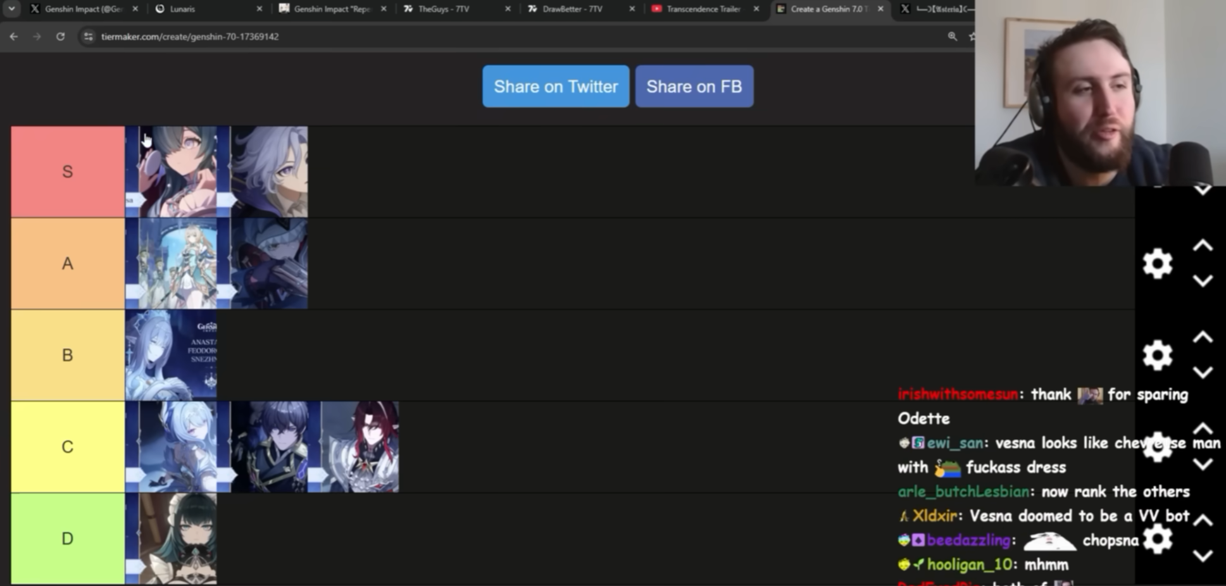This screenshot has height=586, width=1226.
Task: Move the B tier row down
Action: point(1203,373)
